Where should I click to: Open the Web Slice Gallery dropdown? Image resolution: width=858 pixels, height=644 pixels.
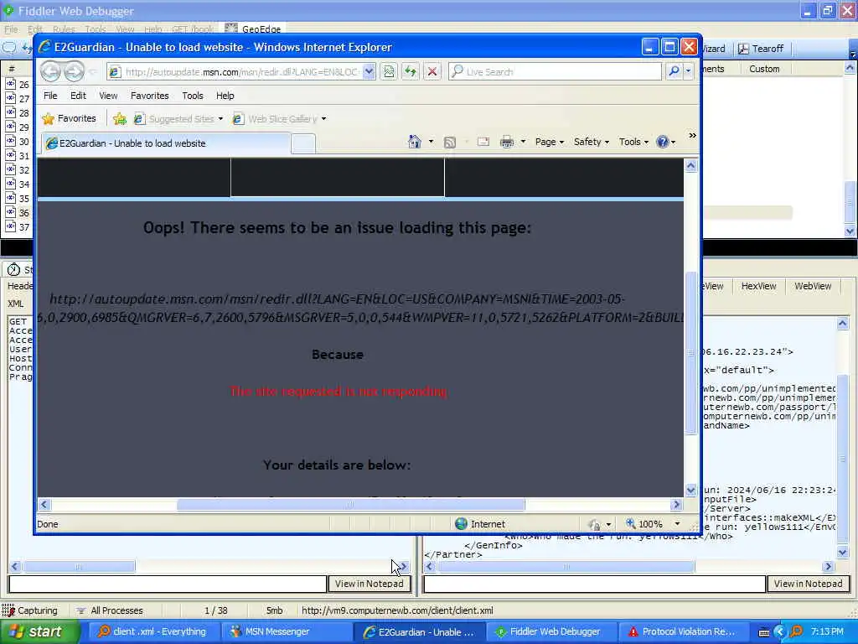coord(323,119)
